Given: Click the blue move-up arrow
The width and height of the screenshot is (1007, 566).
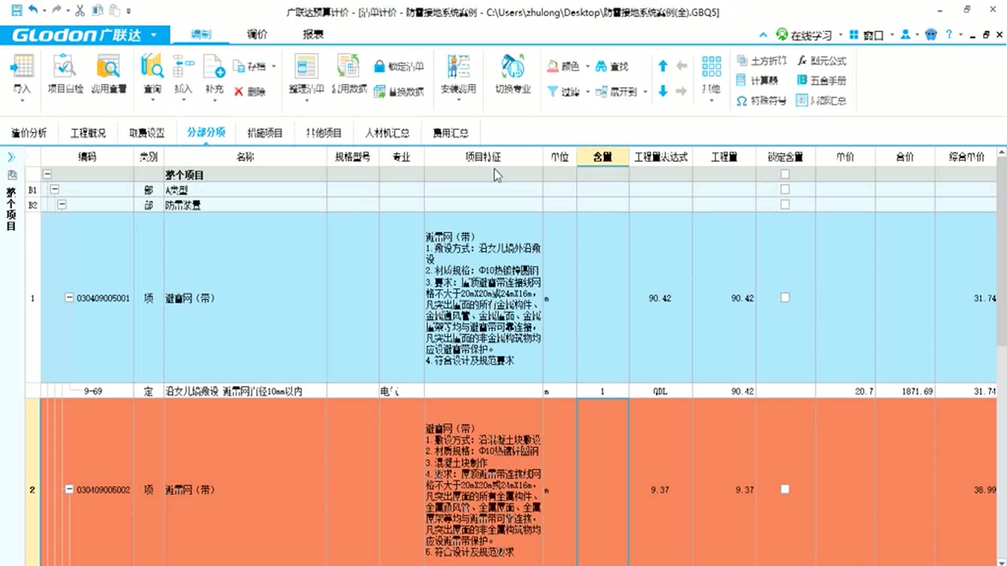Looking at the screenshot, I should 663,66.
